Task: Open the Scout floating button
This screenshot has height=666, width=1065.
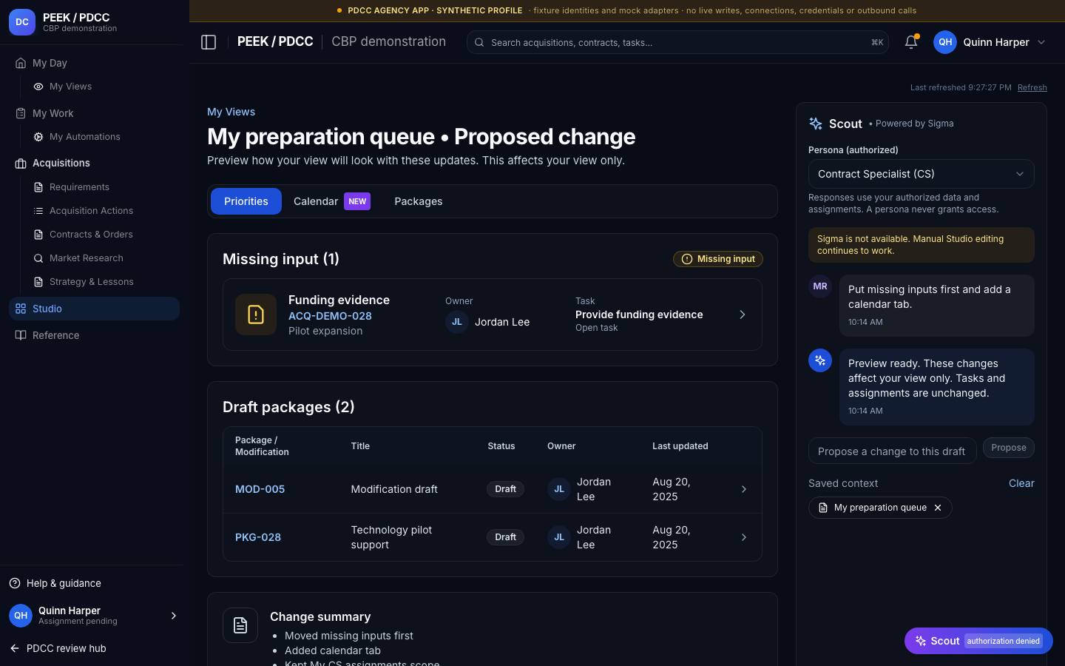Action: coord(978,641)
